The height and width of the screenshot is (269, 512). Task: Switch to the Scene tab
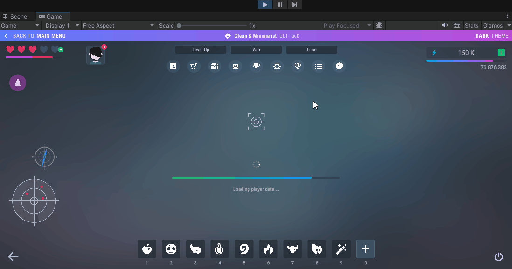pyautogui.click(x=15, y=16)
